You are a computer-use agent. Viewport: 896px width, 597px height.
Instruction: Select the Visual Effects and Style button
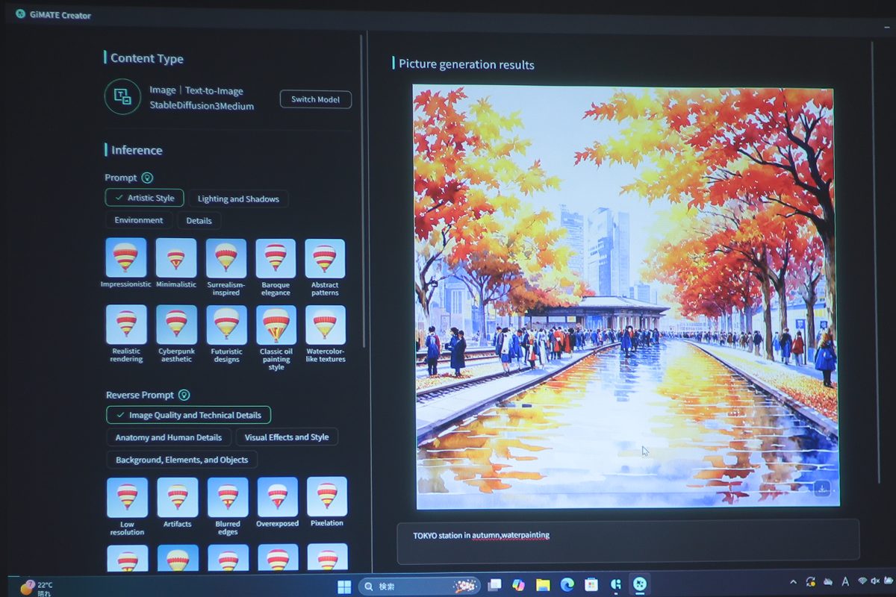[x=287, y=437]
